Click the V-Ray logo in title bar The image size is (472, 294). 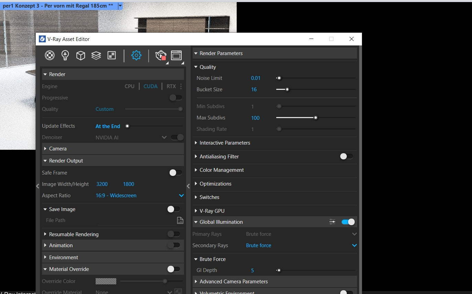coord(42,39)
